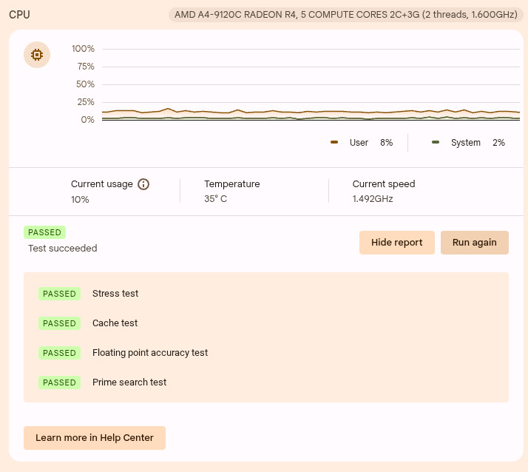This screenshot has width=528, height=472.
Task: Click the PASSED badge above Test succeeded
Action: coord(44,232)
